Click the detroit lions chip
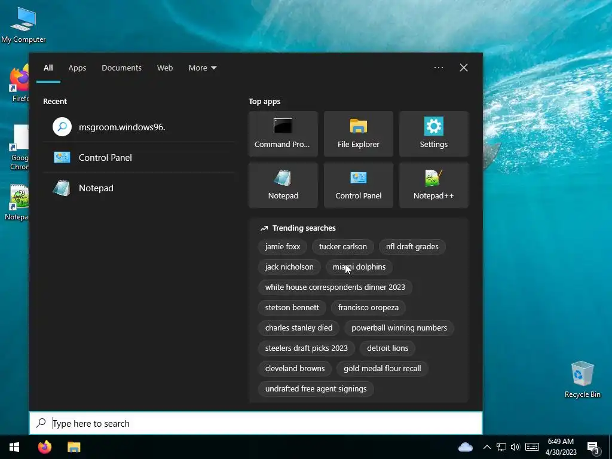The height and width of the screenshot is (459, 612). [387, 348]
